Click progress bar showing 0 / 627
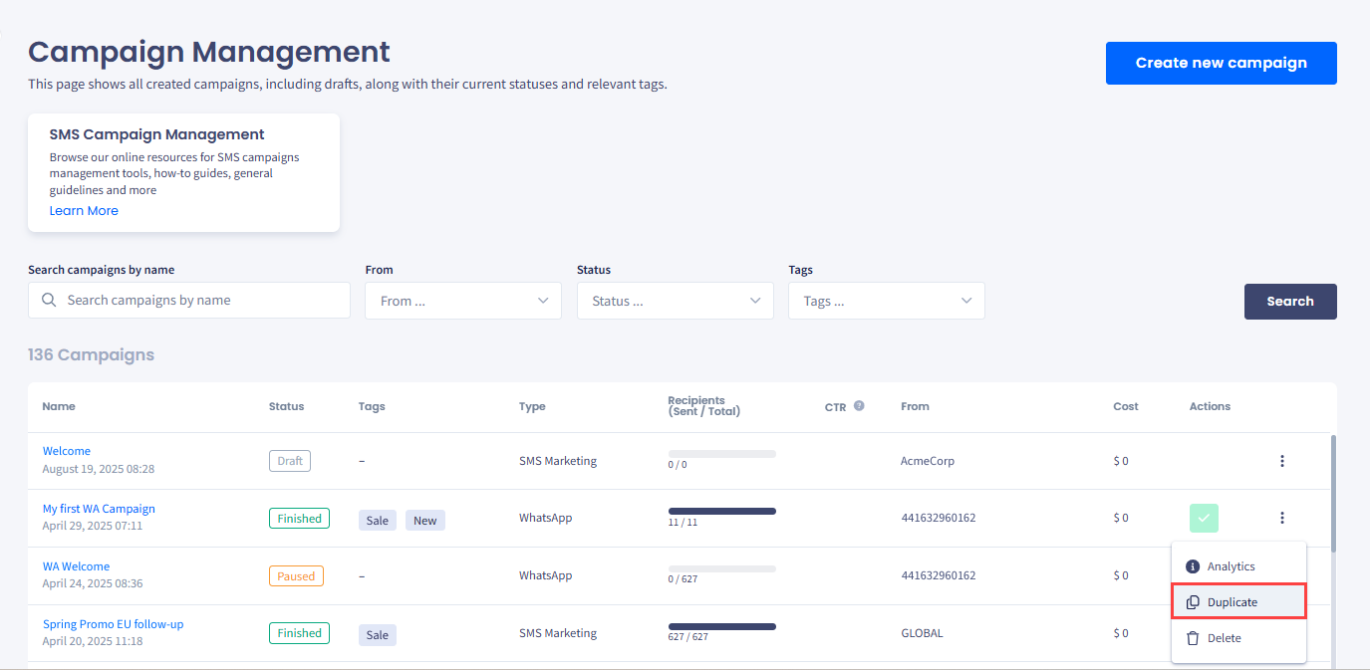1370x670 pixels. point(722,568)
